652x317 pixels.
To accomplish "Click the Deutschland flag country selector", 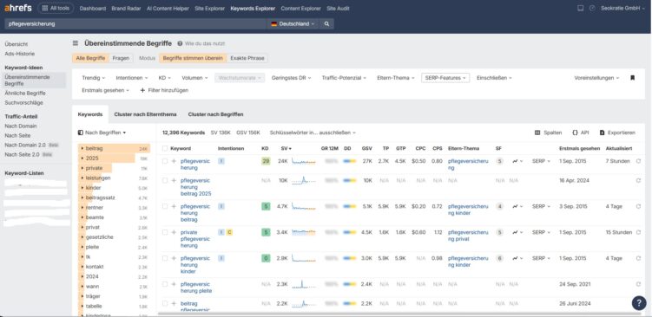I will coord(293,24).
